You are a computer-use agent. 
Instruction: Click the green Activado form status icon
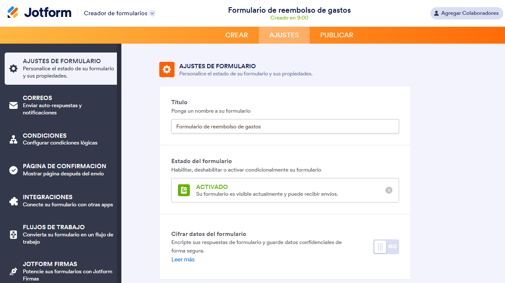click(183, 190)
